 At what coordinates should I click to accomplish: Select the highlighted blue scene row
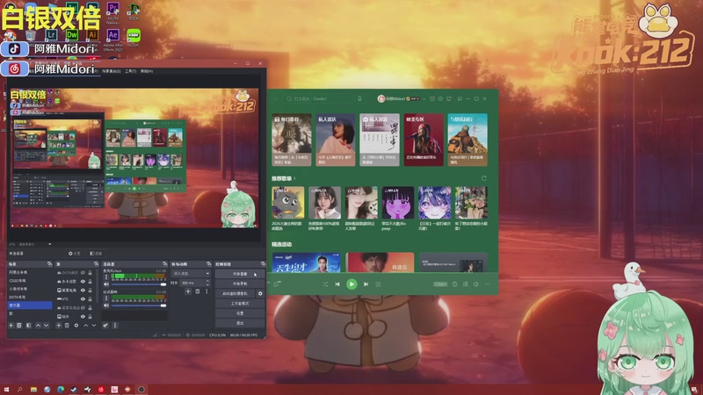click(30, 305)
